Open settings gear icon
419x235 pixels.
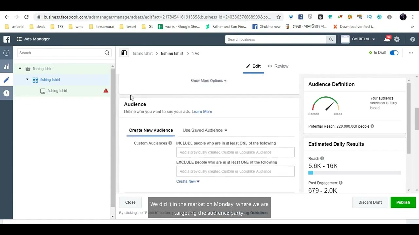(397, 39)
